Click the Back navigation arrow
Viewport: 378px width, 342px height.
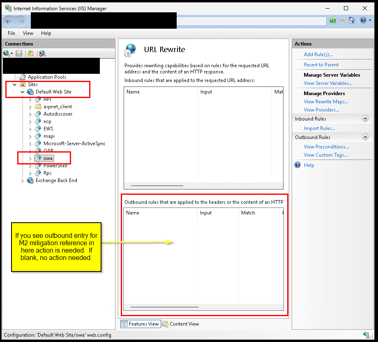point(9,21)
